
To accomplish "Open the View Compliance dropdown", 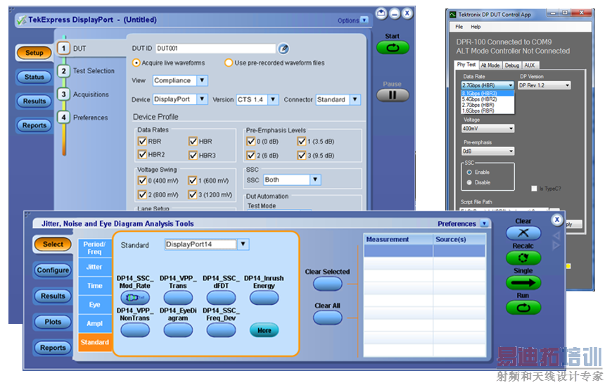I will (x=202, y=80).
